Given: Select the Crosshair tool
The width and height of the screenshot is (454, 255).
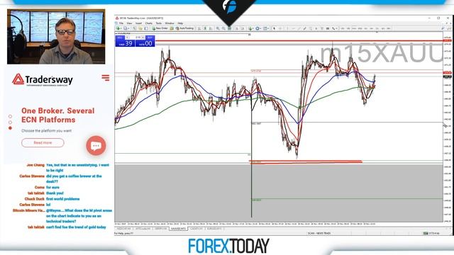Looking at the screenshot, I should (x=280, y=28).
